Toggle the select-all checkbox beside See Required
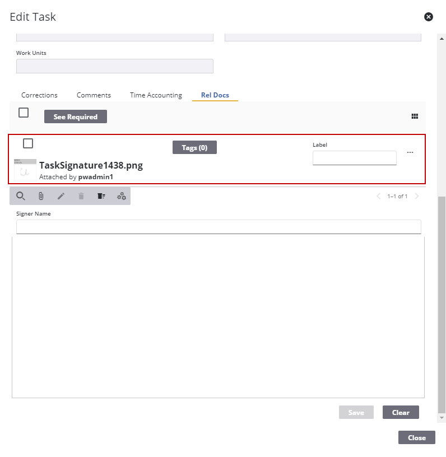This screenshot has width=446, height=457. click(x=24, y=113)
